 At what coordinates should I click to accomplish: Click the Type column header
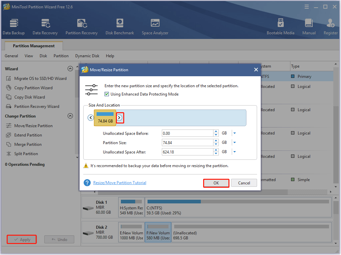pyautogui.click(x=312, y=66)
